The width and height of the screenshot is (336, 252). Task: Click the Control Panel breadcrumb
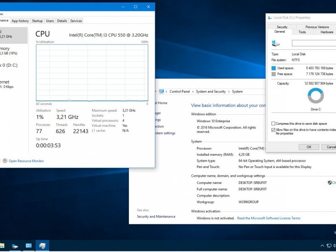coord(180,92)
